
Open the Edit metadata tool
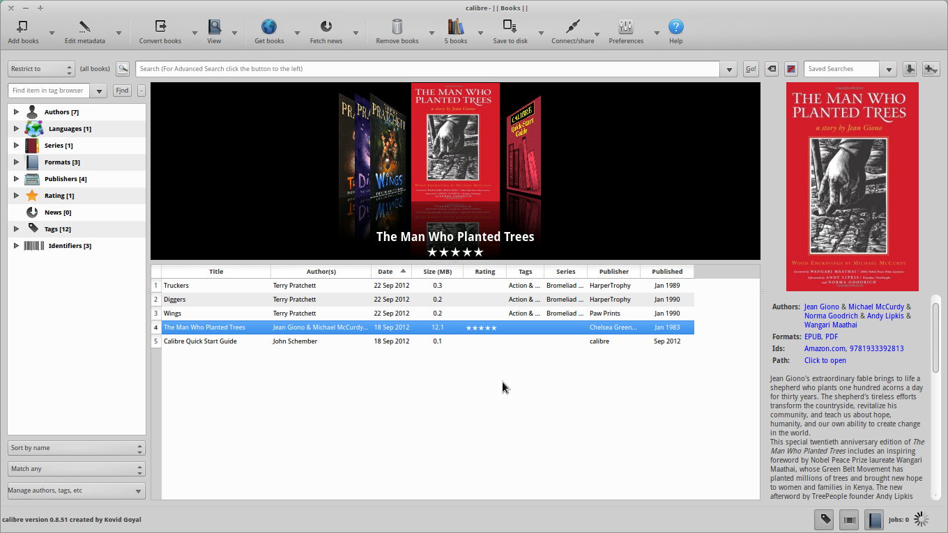pyautogui.click(x=84, y=27)
